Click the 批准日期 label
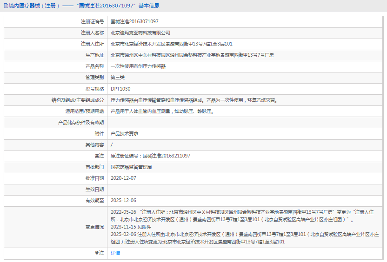The width and height of the screenshot is (387, 262). coord(95,178)
